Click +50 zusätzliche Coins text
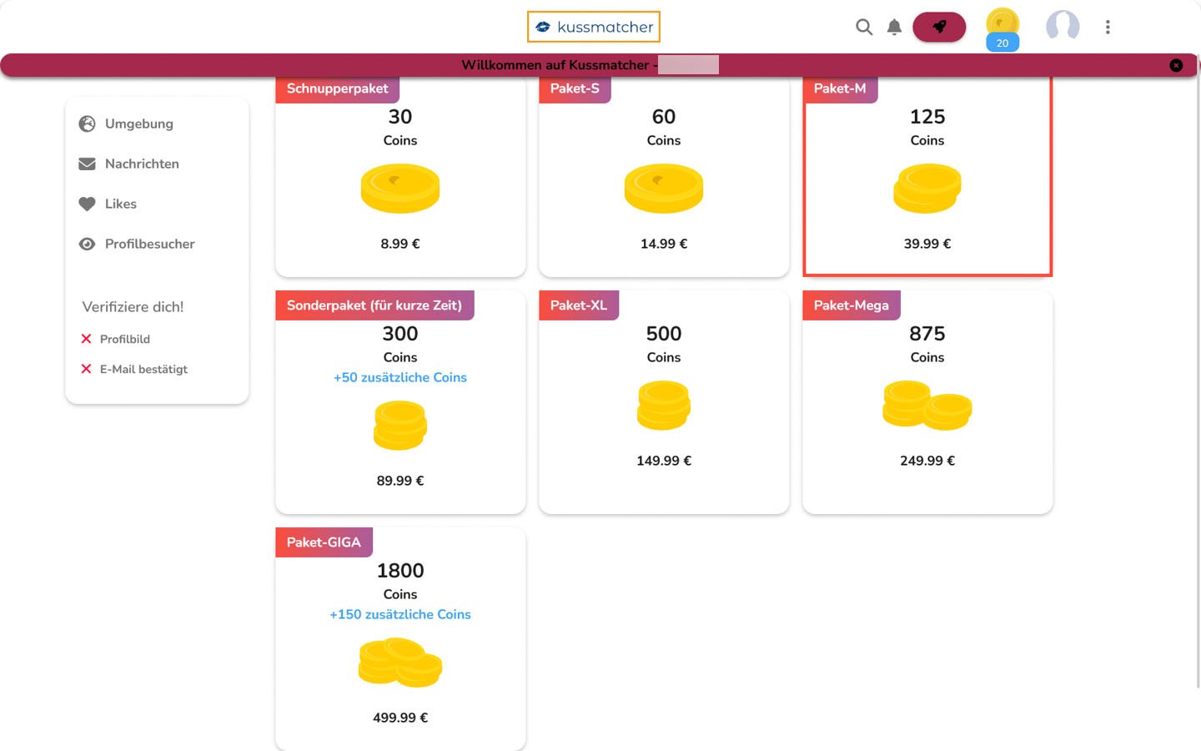 (x=400, y=377)
